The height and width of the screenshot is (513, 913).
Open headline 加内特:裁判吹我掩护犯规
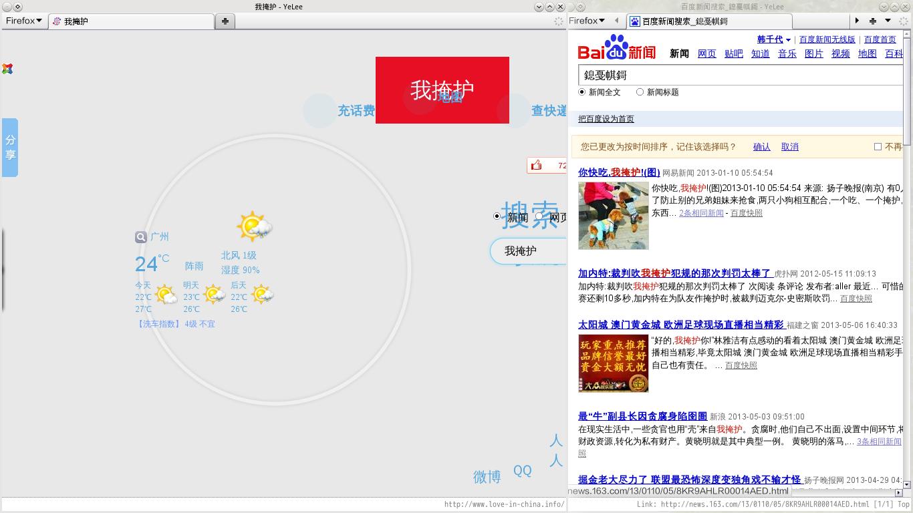pos(675,273)
